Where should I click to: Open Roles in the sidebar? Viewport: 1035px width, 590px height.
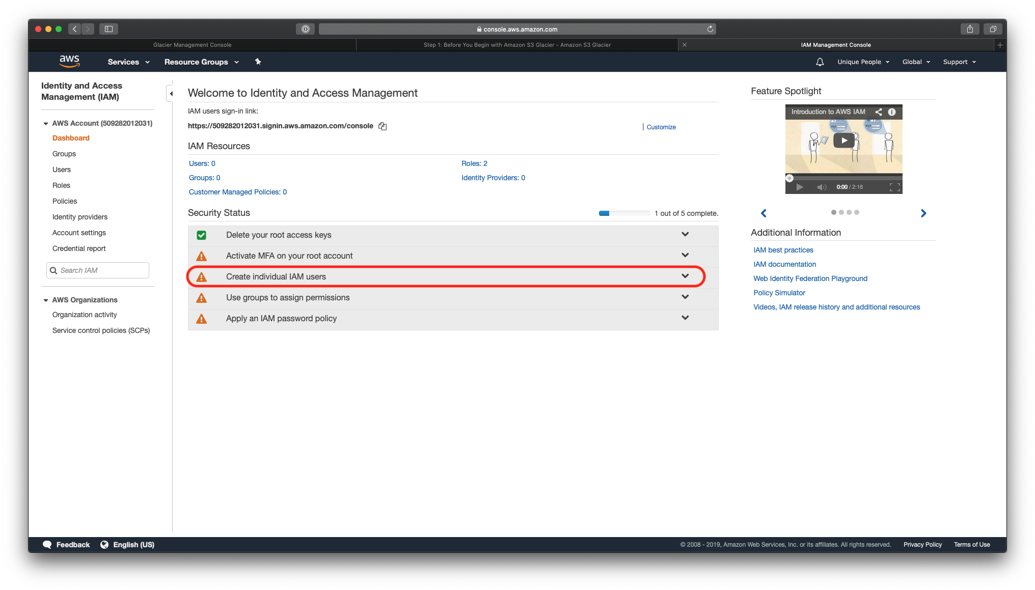tap(61, 185)
